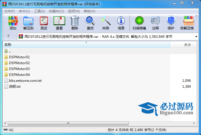Minimize the WinRAR window
This screenshot has width=201, height=135.
coord(174,3)
